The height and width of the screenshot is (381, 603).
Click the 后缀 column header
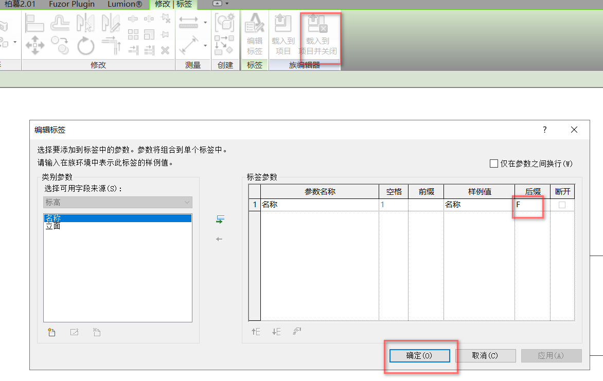tap(533, 191)
